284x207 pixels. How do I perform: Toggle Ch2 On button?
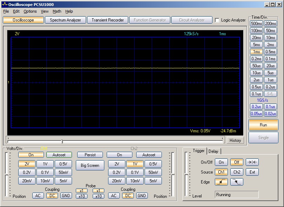point(119,155)
